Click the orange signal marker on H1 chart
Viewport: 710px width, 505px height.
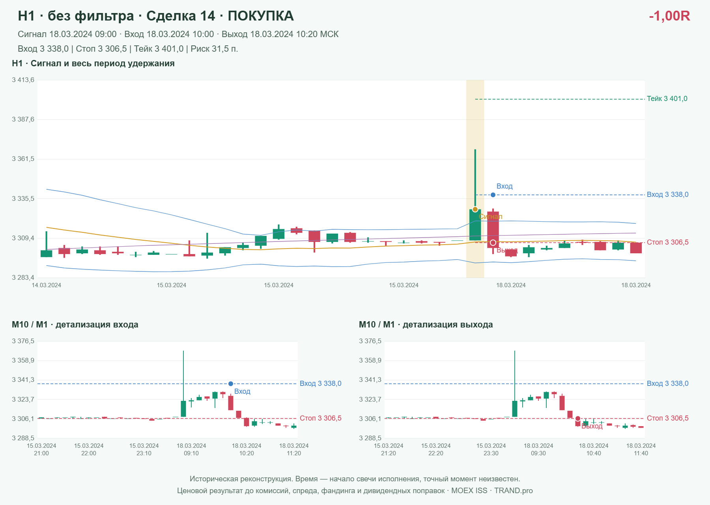coord(475,209)
